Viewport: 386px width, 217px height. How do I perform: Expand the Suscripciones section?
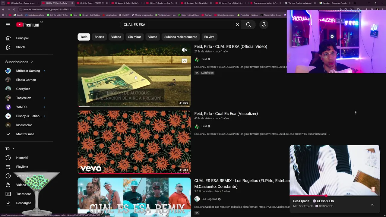pyautogui.click(x=19, y=62)
